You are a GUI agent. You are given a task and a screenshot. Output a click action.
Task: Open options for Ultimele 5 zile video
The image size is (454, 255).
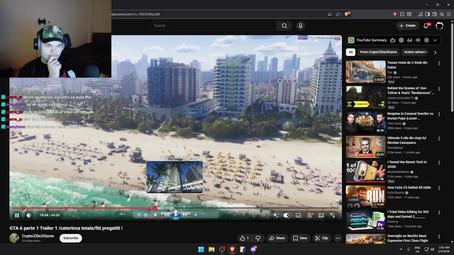[439, 138]
